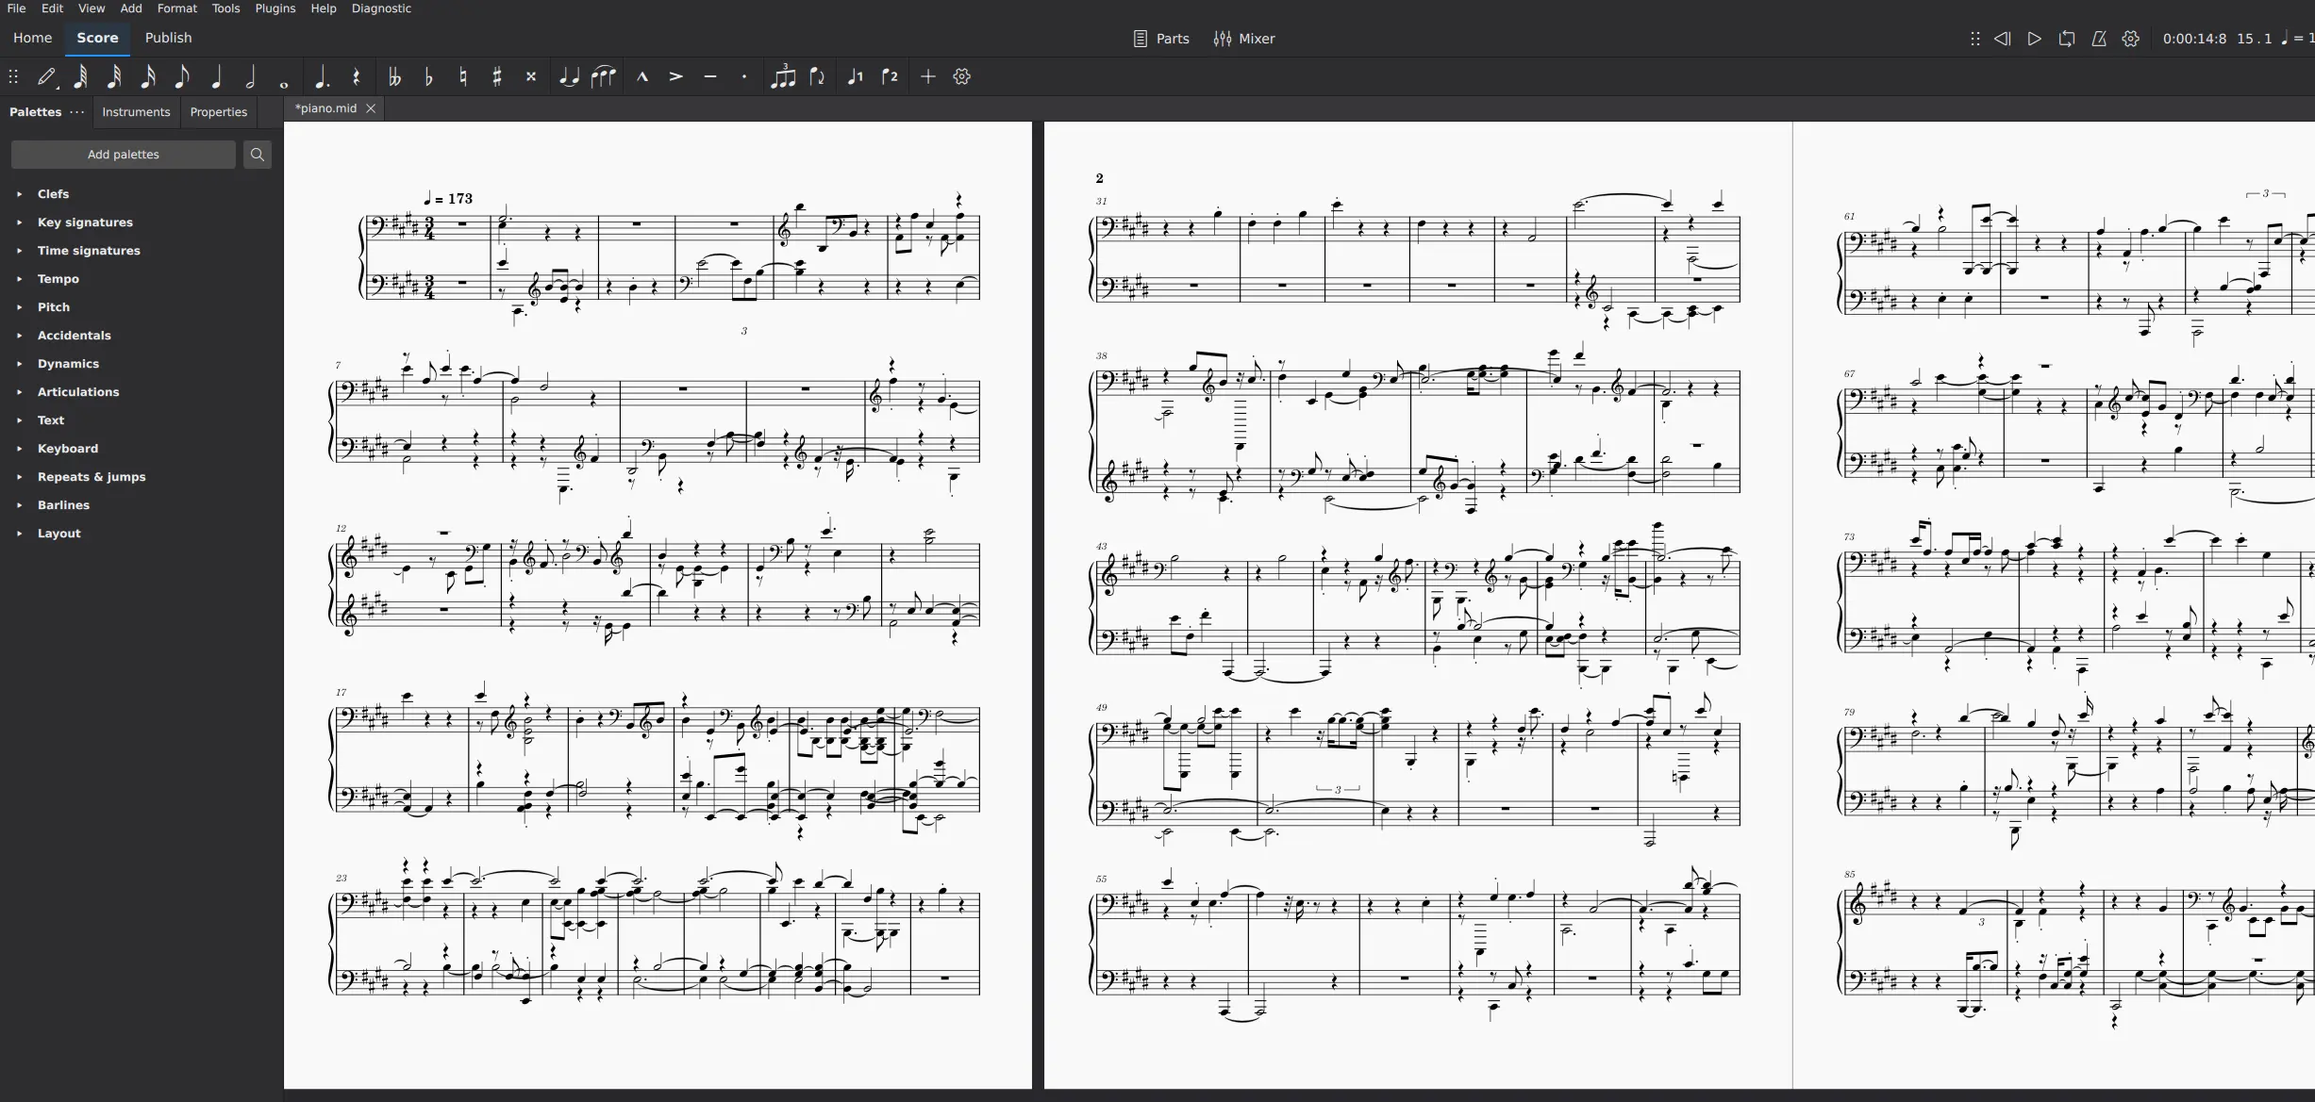Screen dimensions: 2315x1102
Task: Select the sharp accidental tool
Action: click(497, 76)
